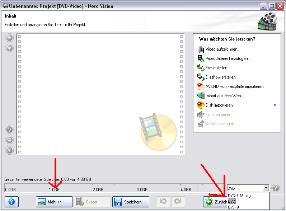Open the disc type dropdown arrow
Screen dimensions: 286x211
coord(266,188)
